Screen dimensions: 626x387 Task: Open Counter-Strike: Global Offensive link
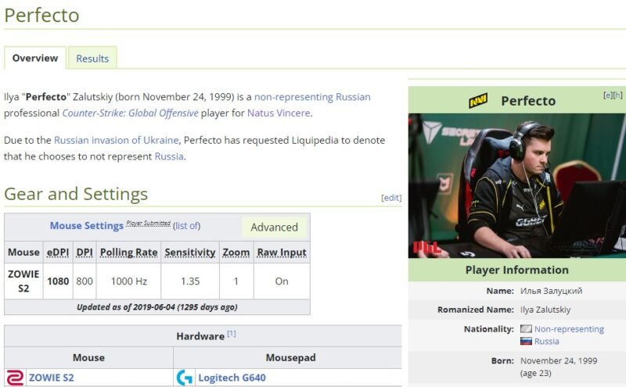pos(130,113)
